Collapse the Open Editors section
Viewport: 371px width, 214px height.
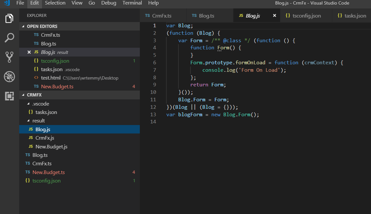pos(79,26)
